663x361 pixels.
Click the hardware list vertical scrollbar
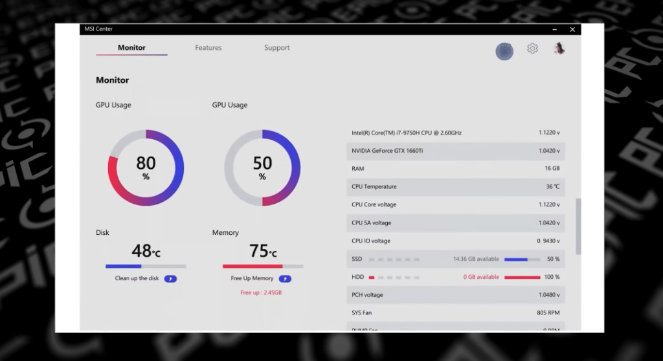click(x=578, y=226)
